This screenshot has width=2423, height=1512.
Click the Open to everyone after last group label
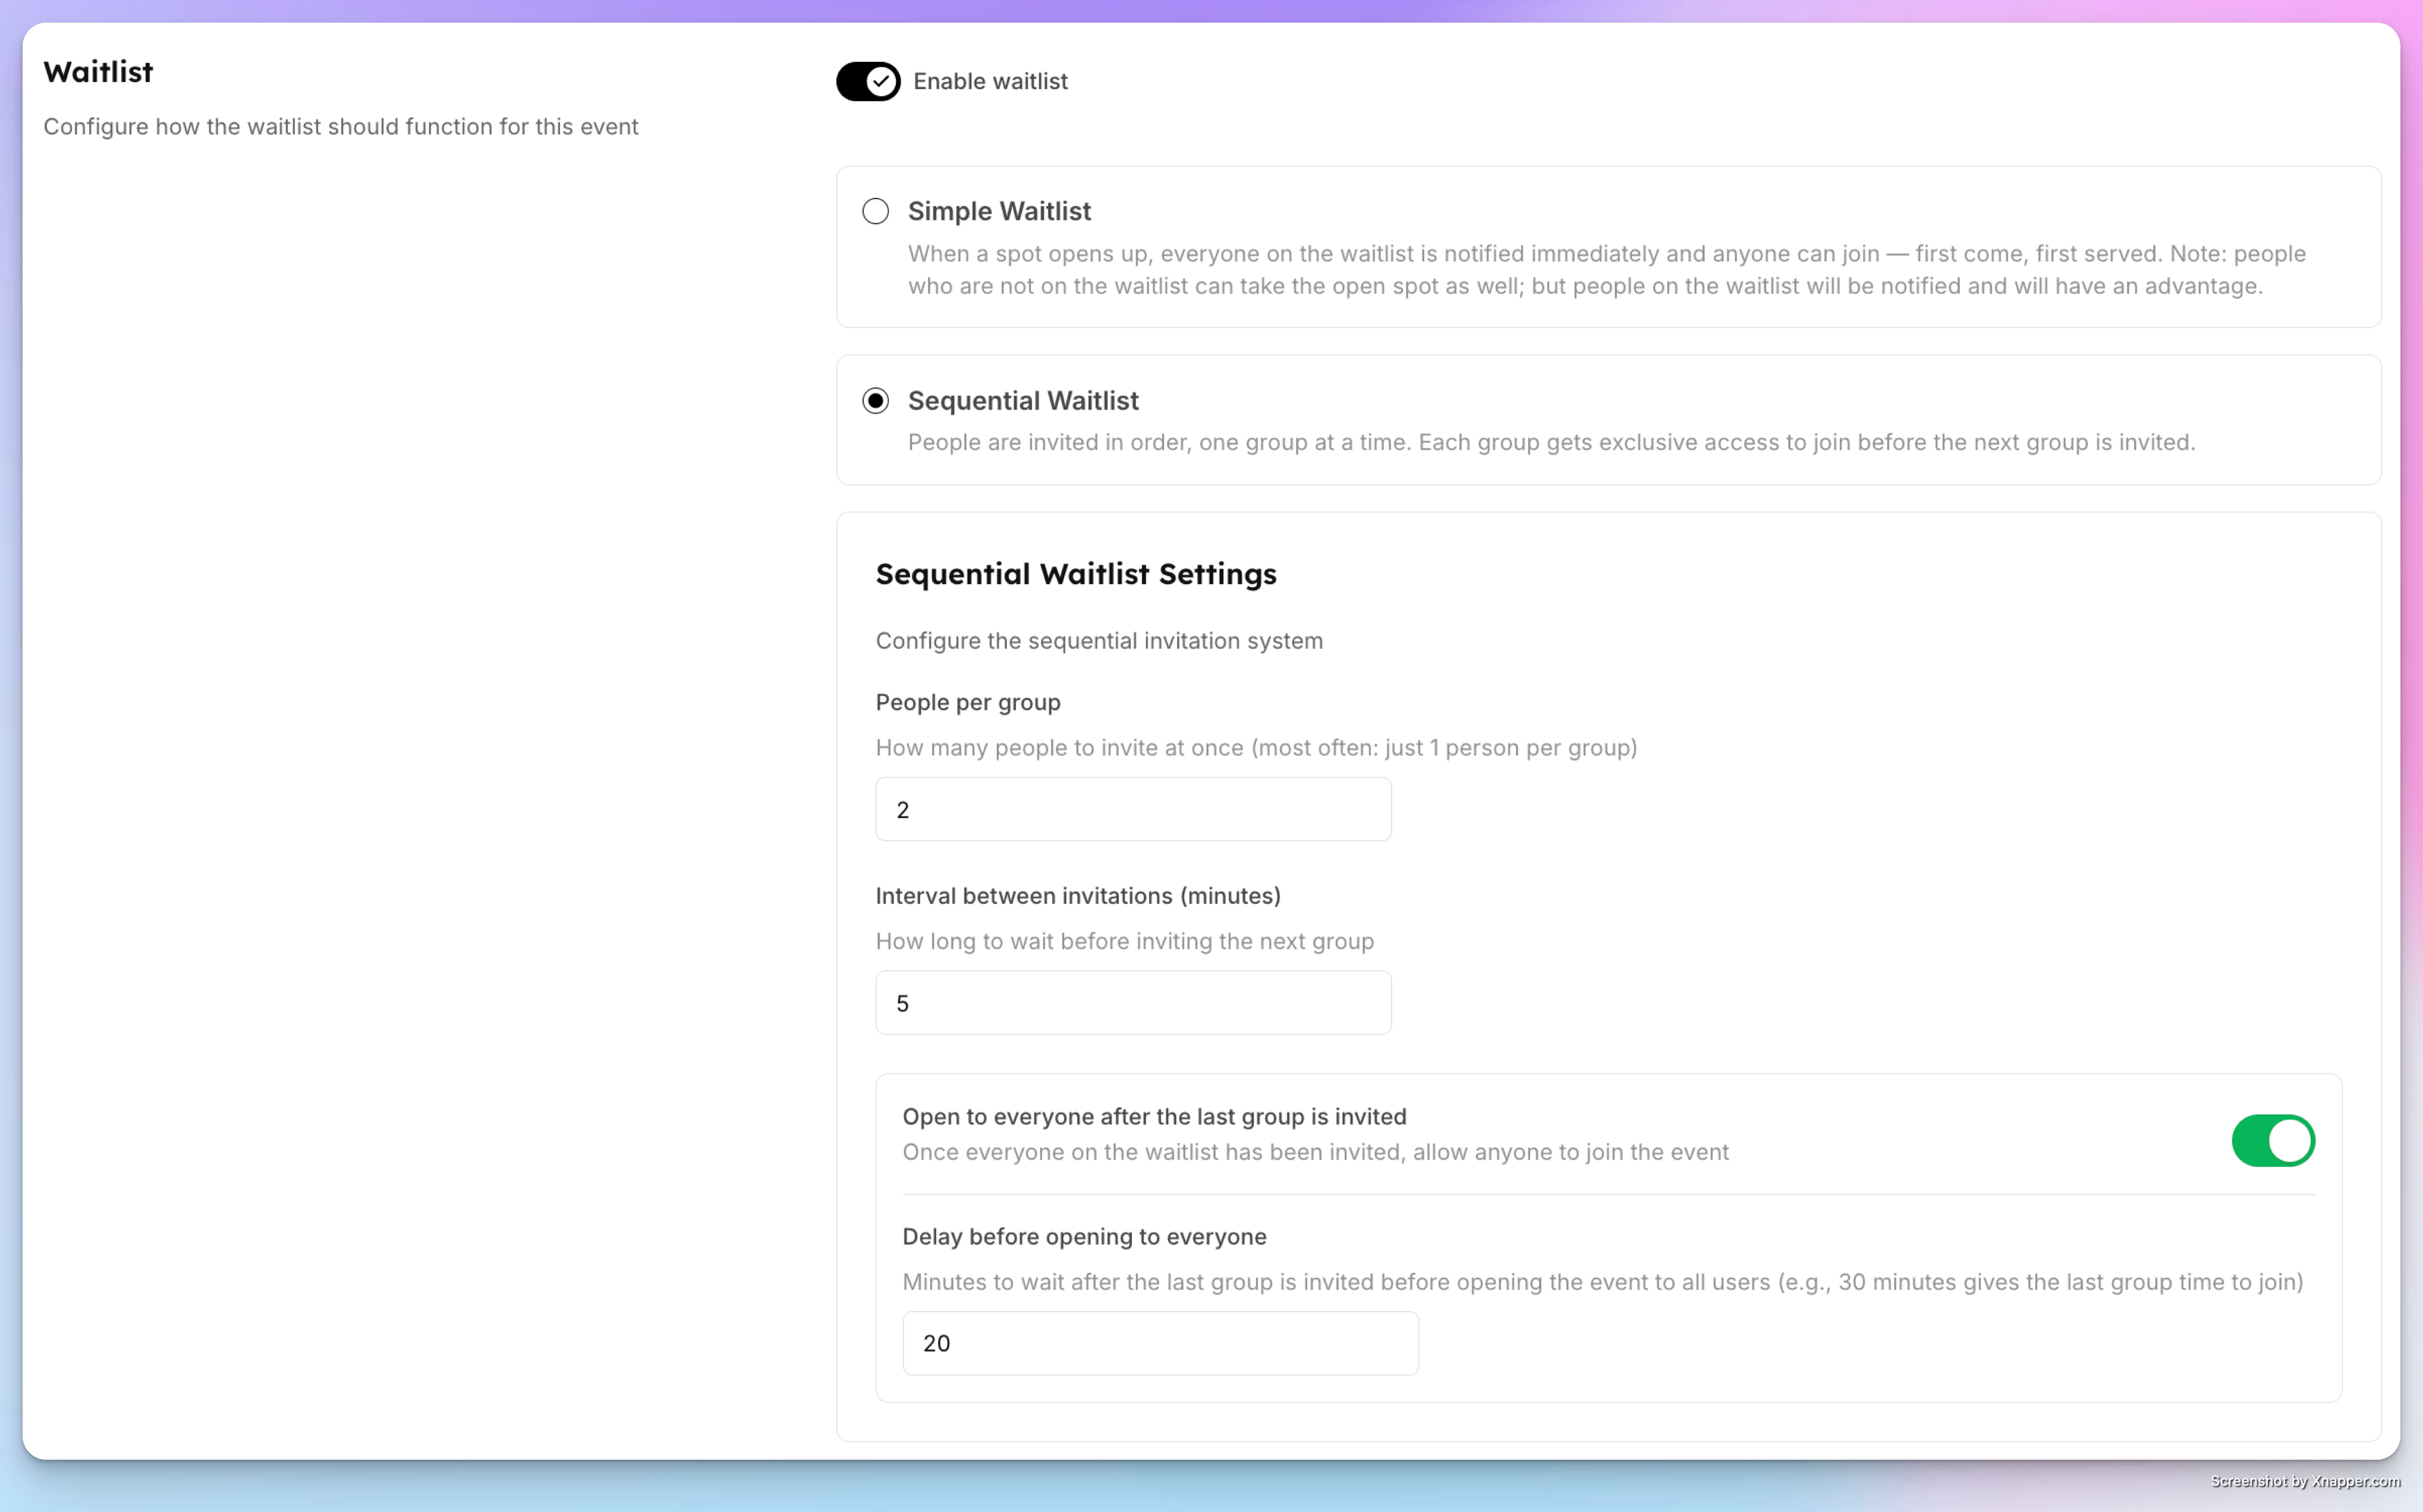(x=1154, y=1116)
